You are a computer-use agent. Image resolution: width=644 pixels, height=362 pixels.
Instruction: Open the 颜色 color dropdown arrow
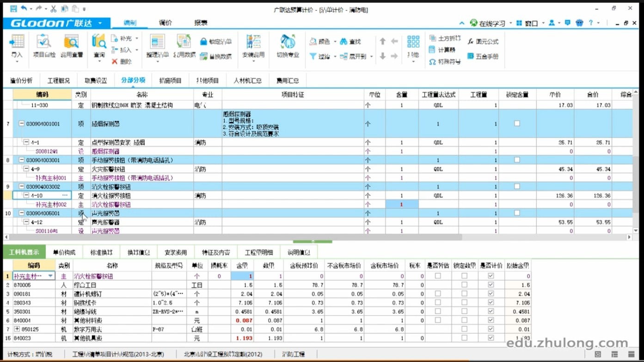pyautogui.click(x=335, y=42)
